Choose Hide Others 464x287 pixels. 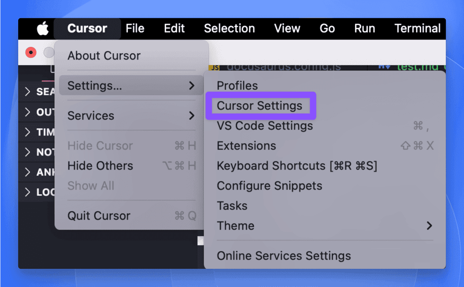pyautogui.click(x=100, y=166)
